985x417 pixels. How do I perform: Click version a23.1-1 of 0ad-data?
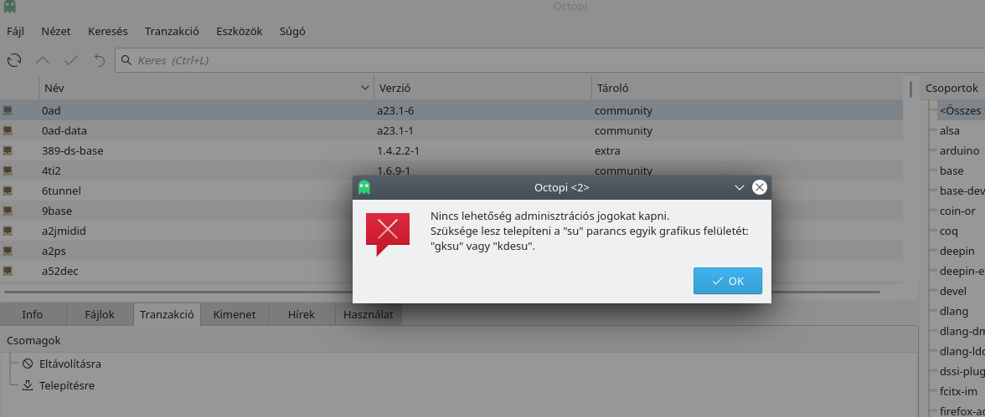pos(395,130)
